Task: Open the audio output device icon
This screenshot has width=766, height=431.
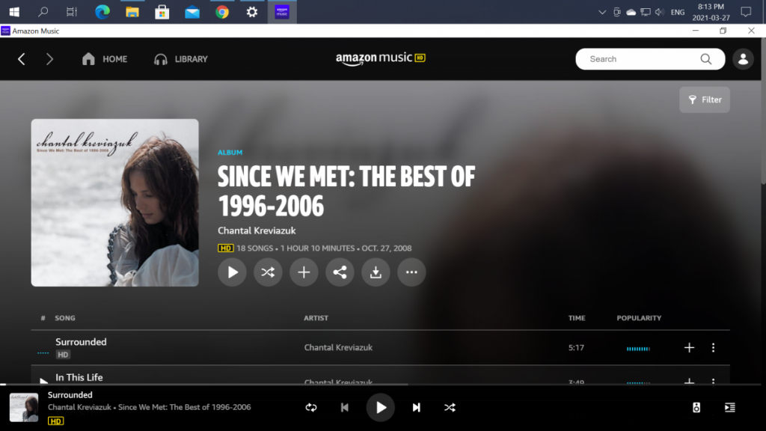Action: point(696,408)
